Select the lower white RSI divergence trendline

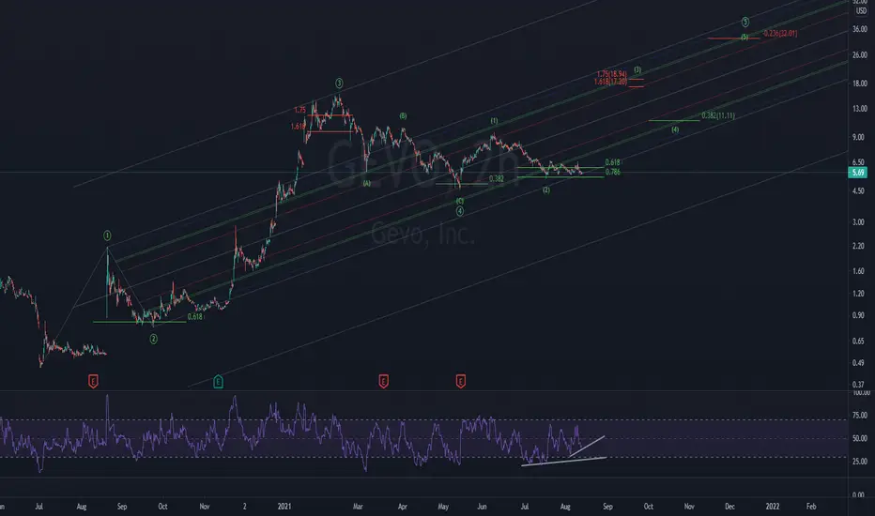click(563, 462)
